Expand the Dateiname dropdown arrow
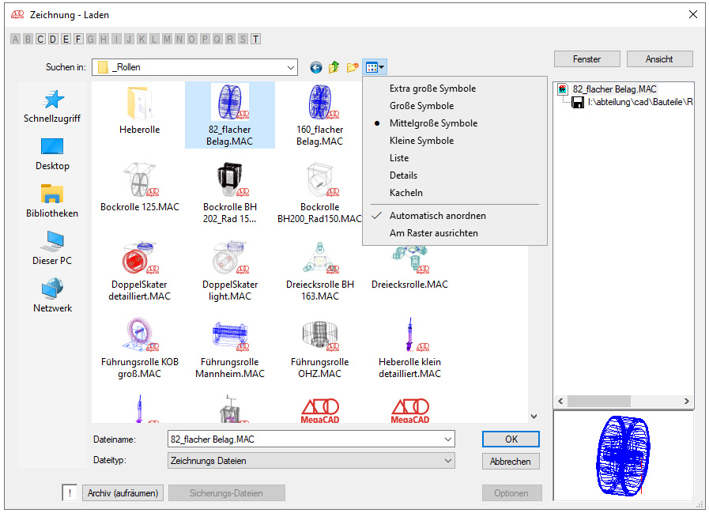This screenshot has height=513, width=709. pos(447,439)
